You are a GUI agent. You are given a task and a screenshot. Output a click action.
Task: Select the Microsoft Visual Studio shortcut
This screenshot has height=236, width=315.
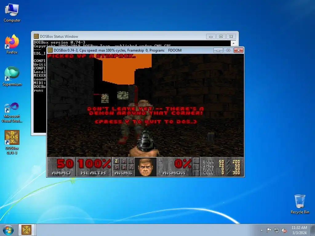point(12,112)
